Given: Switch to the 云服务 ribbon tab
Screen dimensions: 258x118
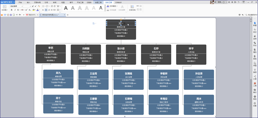Looking at the screenshot, I should pos(89,3).
